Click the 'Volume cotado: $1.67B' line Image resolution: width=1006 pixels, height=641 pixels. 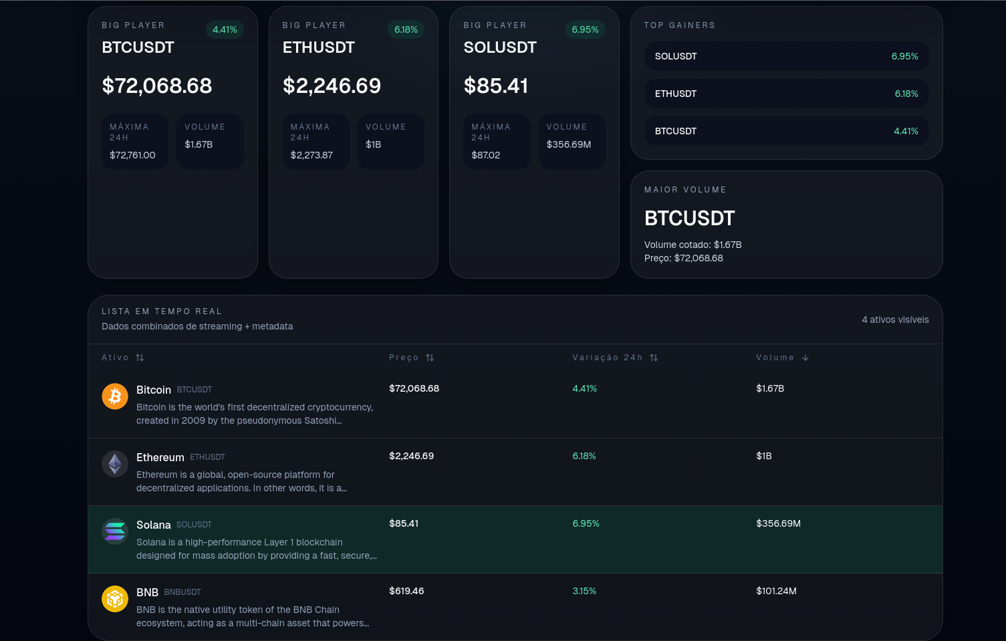693,245
